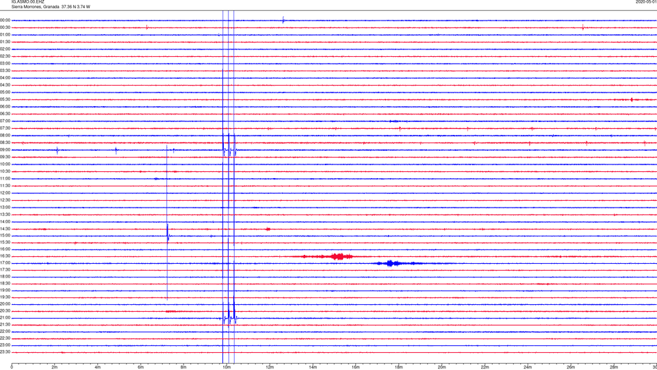Screen dimensions: 657x370
Task: Click the 26m tick on the minute axis
Action: (571, 367)
